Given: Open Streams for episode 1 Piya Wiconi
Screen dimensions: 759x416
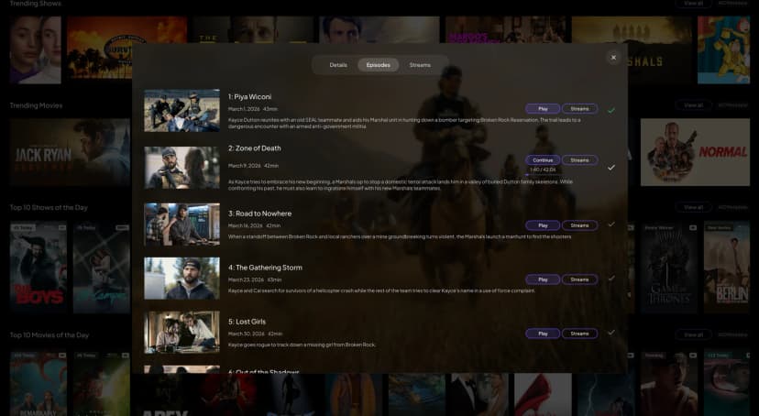Looking at the screenshot, I should pyautogui.click(x=579, y=109).
